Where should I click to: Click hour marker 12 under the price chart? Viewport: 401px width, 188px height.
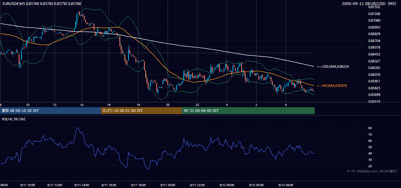55,105
